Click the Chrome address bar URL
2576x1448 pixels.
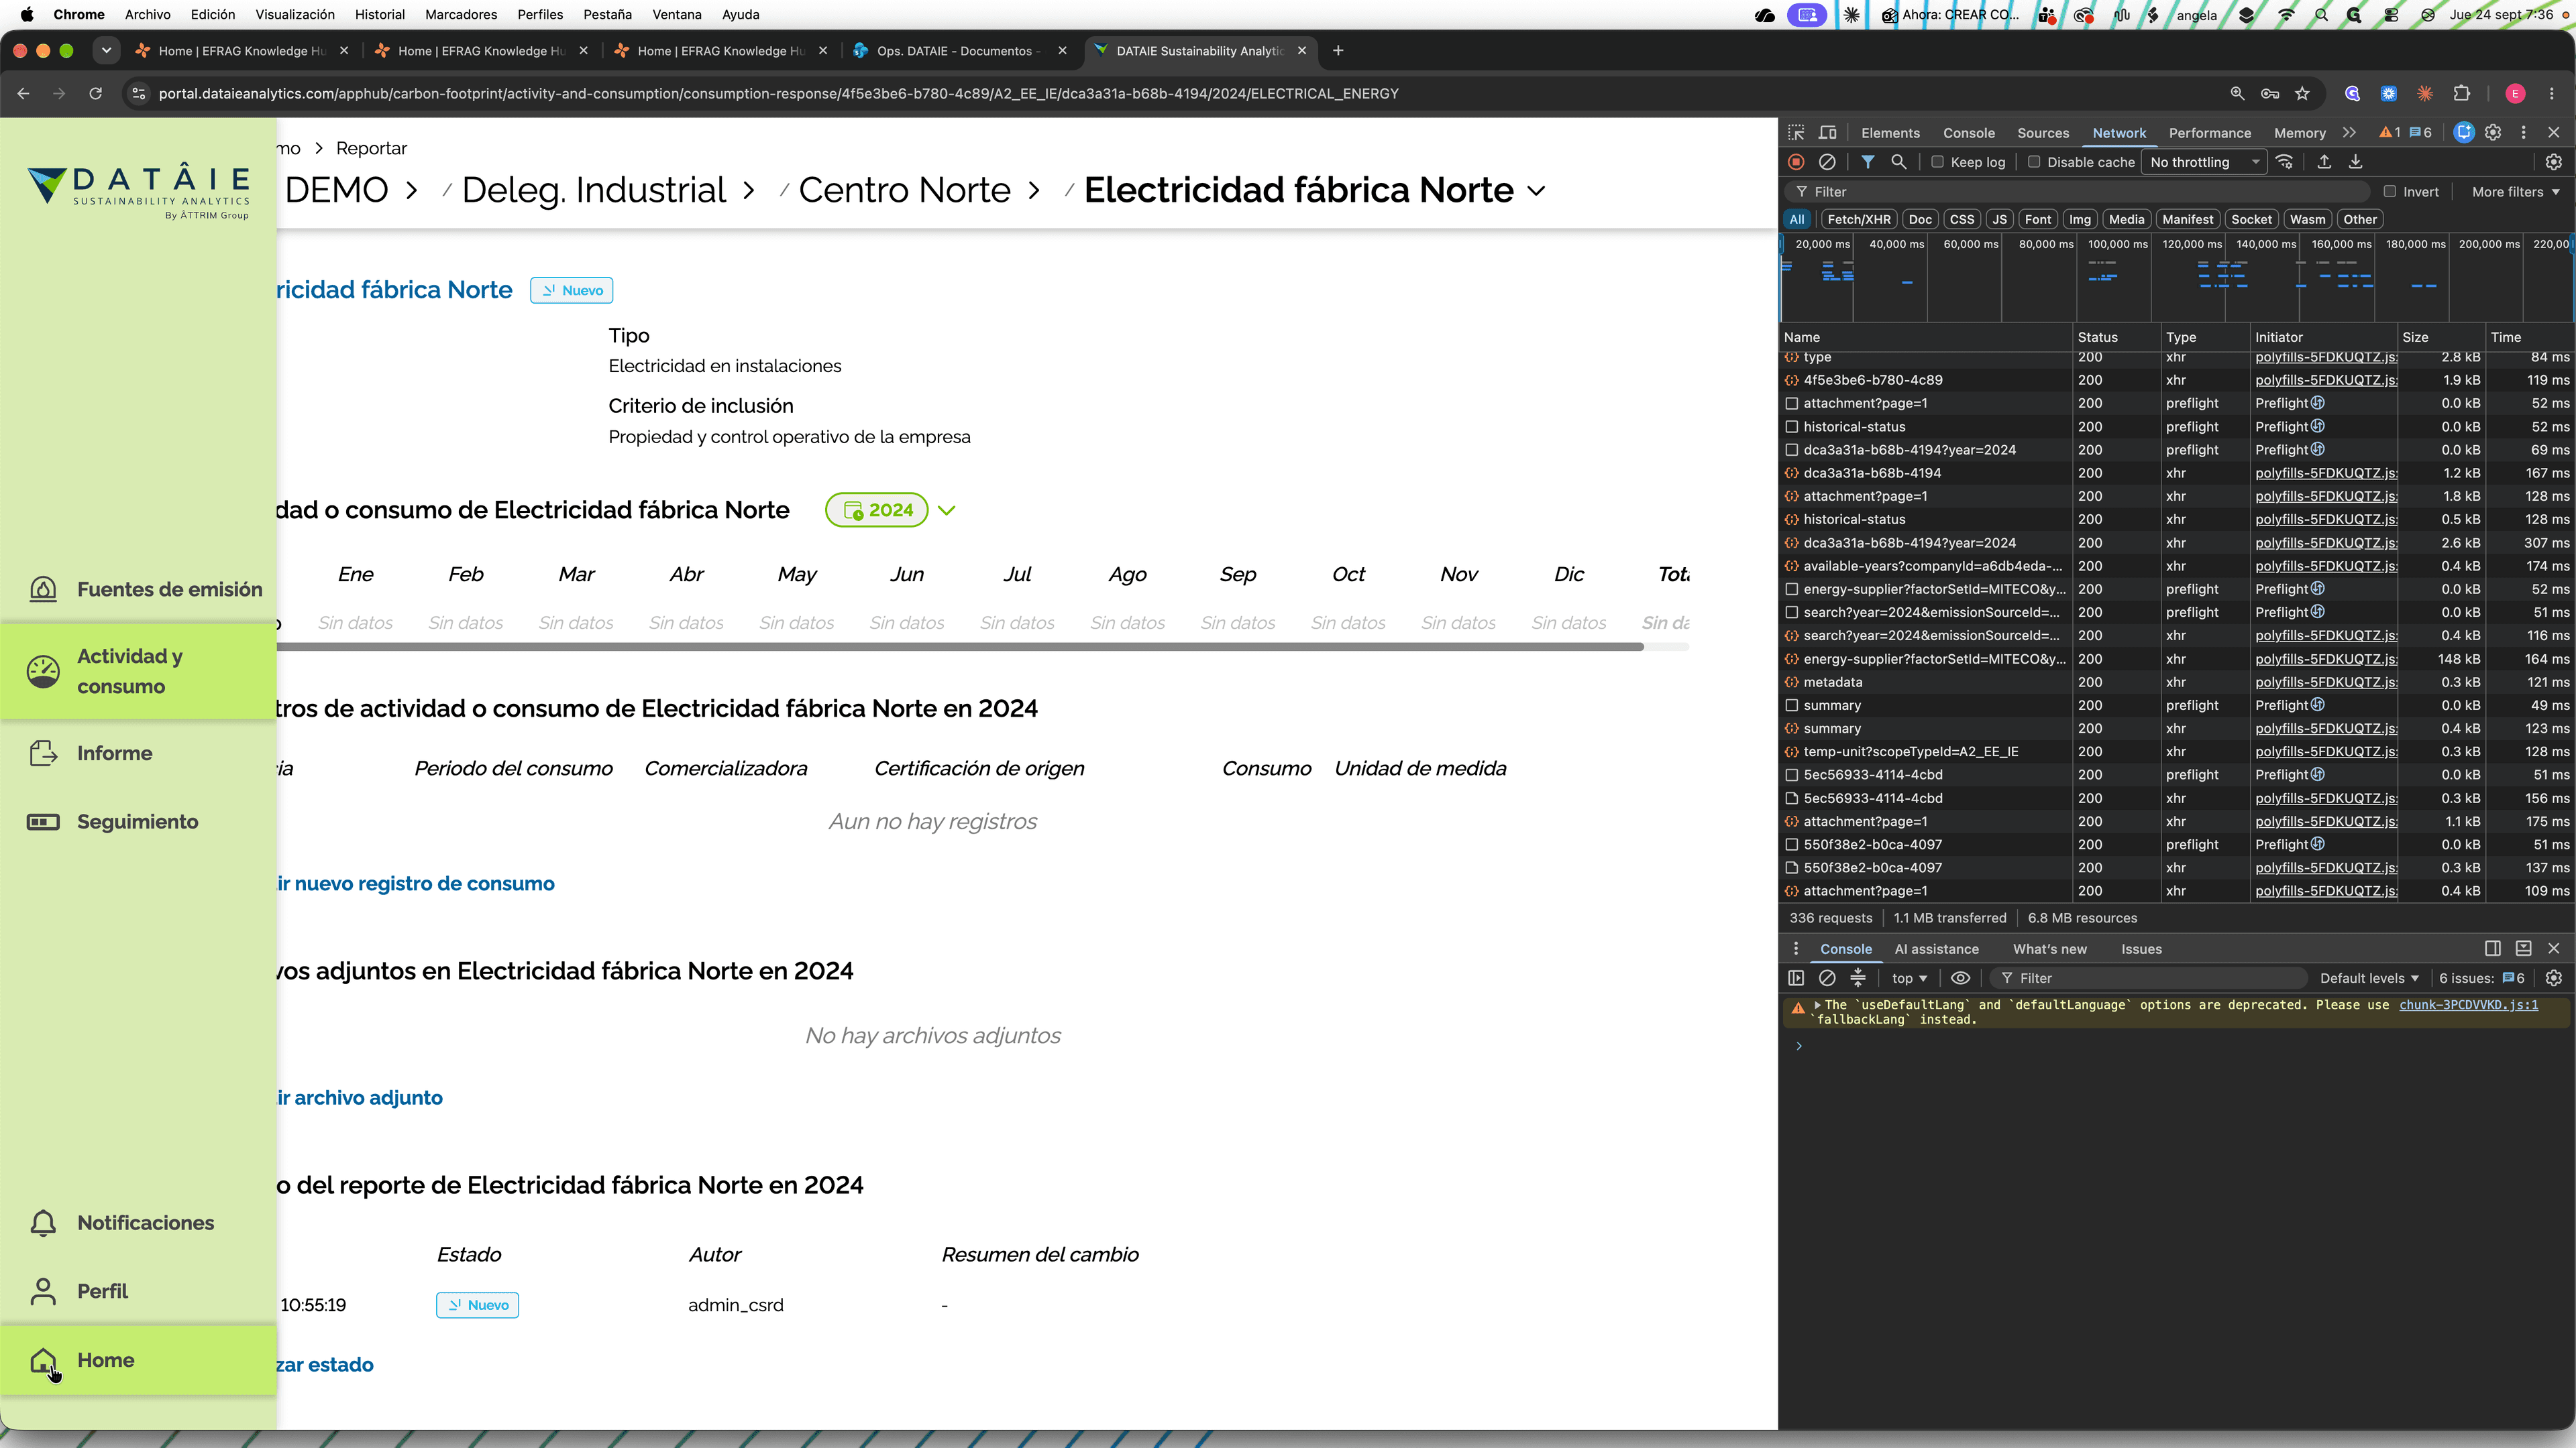779,94
